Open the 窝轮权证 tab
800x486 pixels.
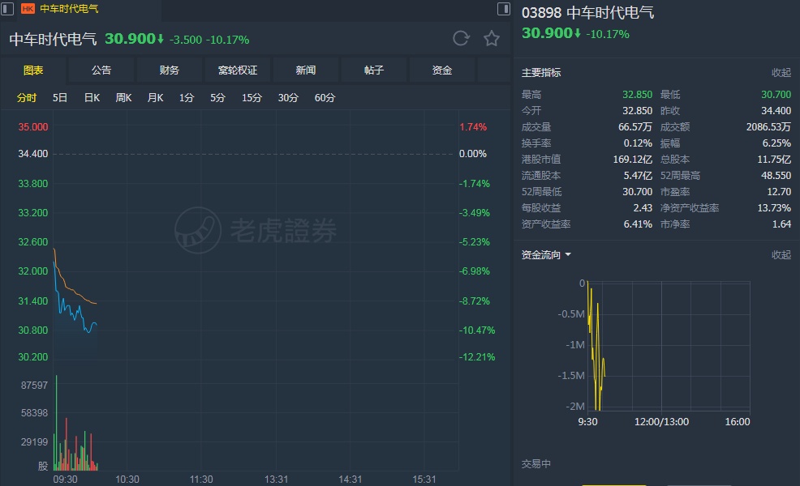pos(238,70)
